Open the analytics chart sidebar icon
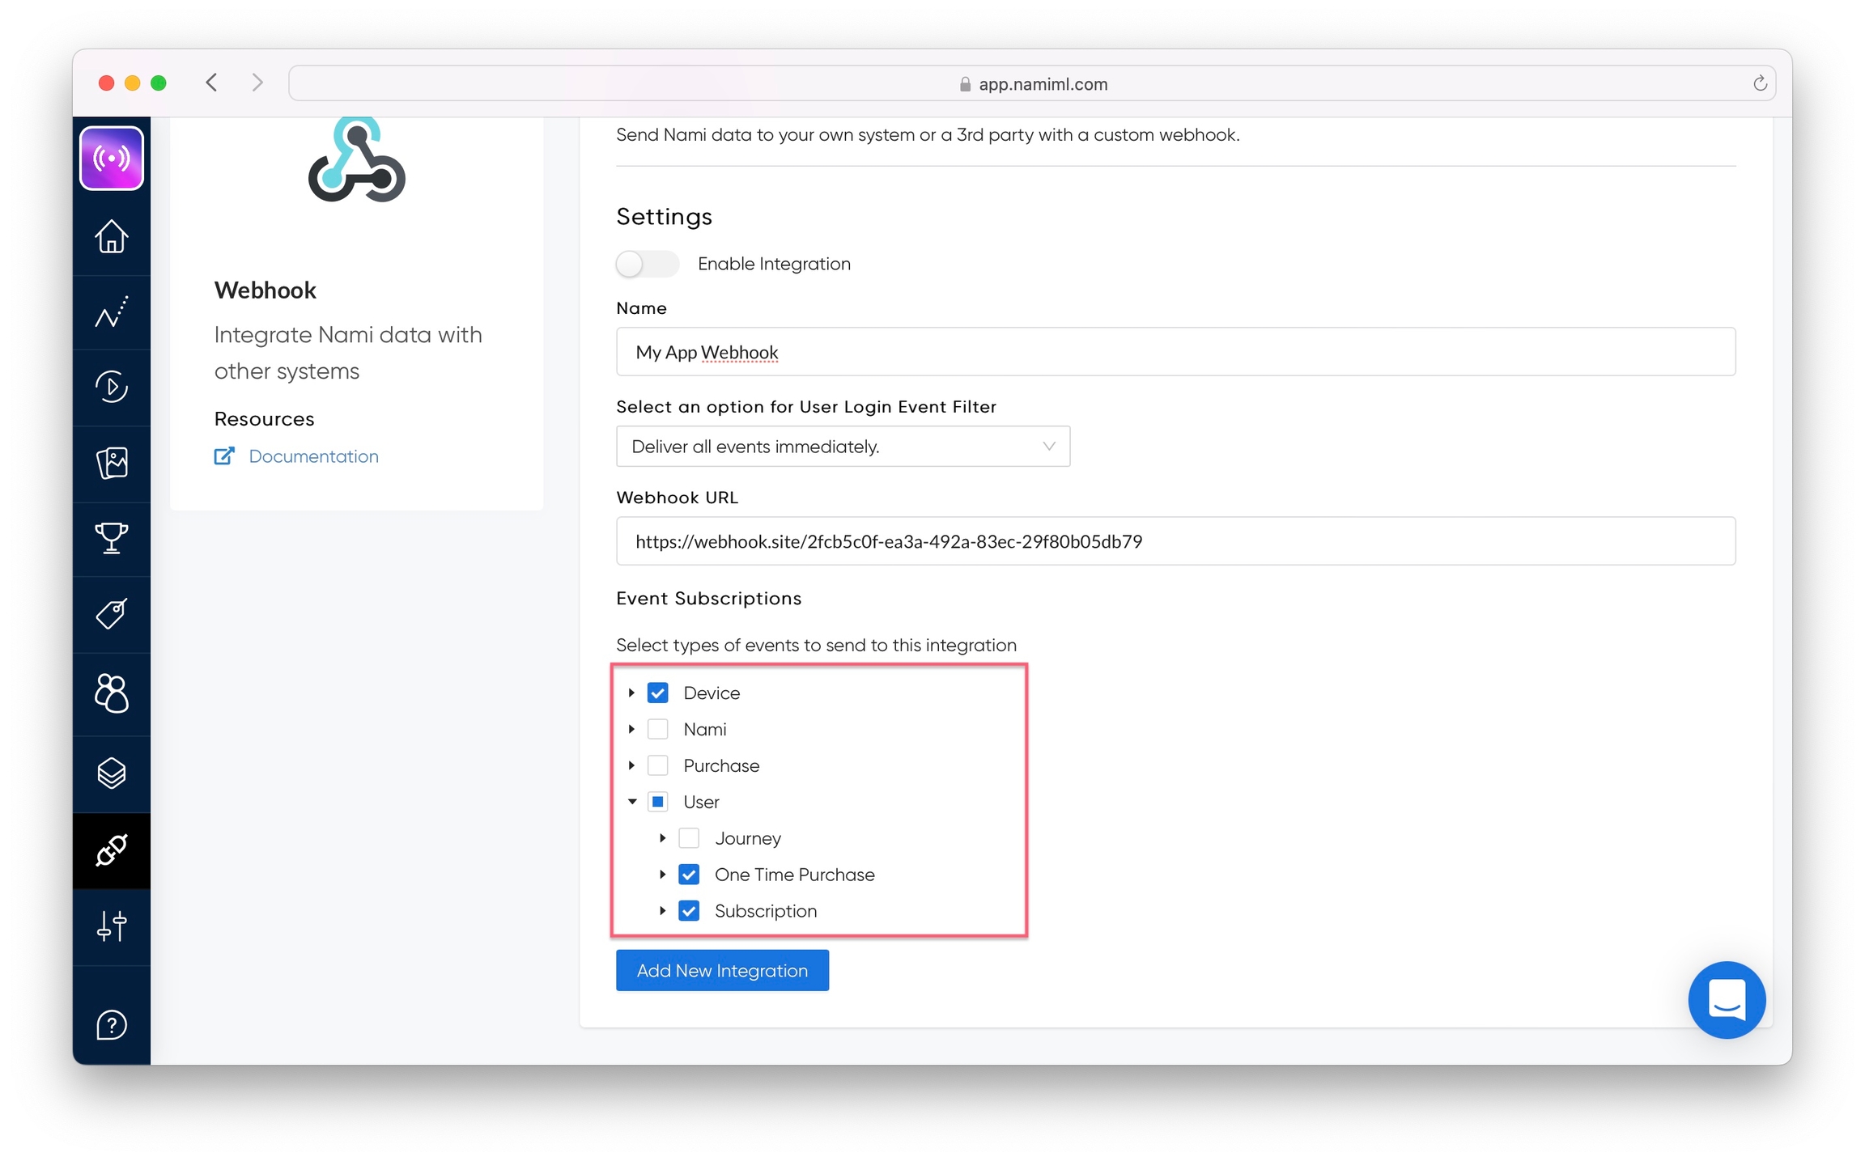Screen dimensions: 1865x1161 coord(112,312)
